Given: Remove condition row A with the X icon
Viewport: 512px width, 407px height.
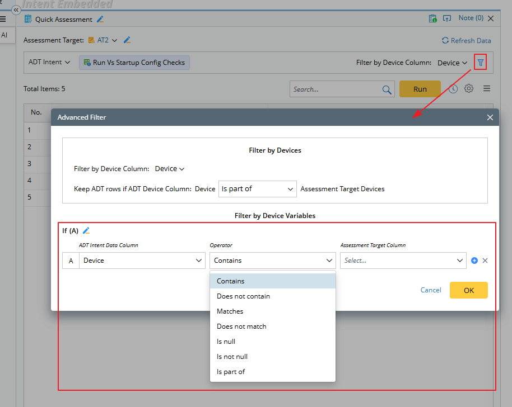Looking at the screenshot, I should 485,261.
